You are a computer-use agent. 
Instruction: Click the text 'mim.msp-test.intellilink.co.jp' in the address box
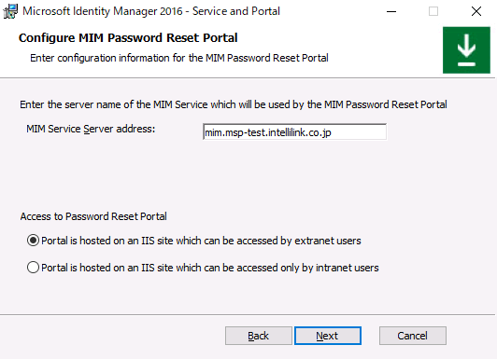[268, 132]
